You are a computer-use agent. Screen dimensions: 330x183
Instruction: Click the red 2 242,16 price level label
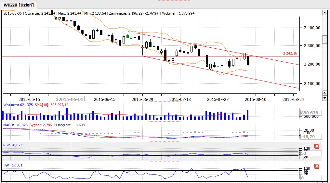[290, 53]
